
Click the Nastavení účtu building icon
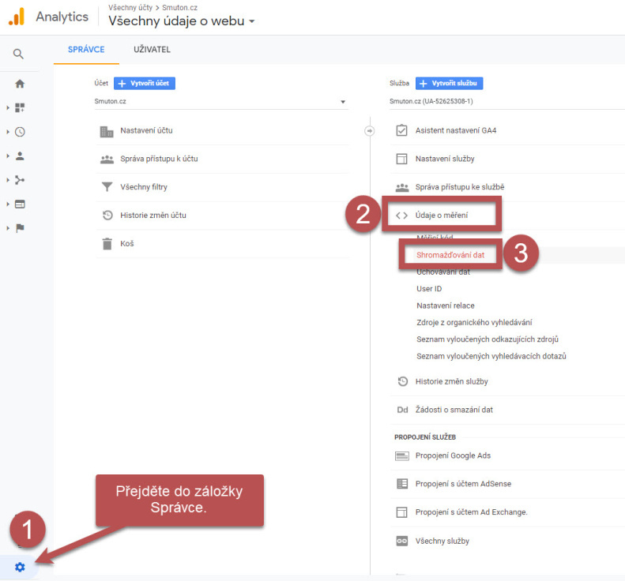coord(107,131)
